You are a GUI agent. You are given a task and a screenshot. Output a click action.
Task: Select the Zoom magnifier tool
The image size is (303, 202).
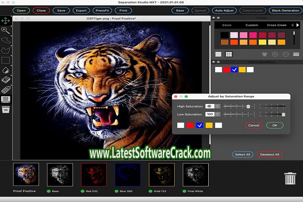(6, 30)
